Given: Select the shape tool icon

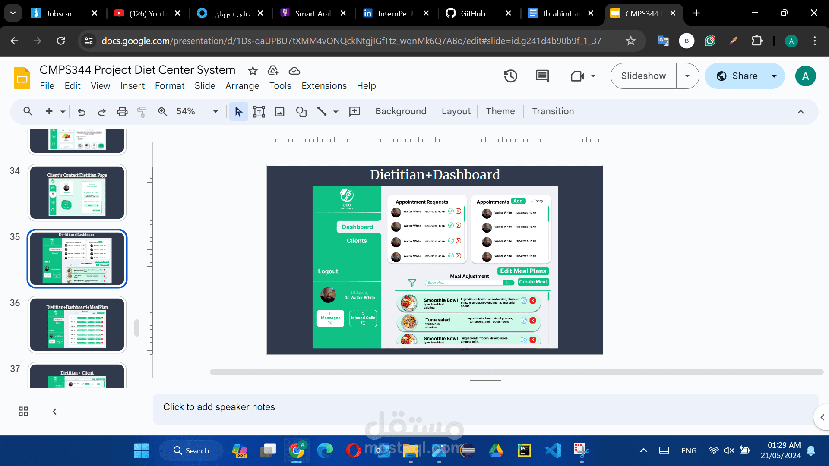Looking at the screenshot, I should [x=301, y=112].
